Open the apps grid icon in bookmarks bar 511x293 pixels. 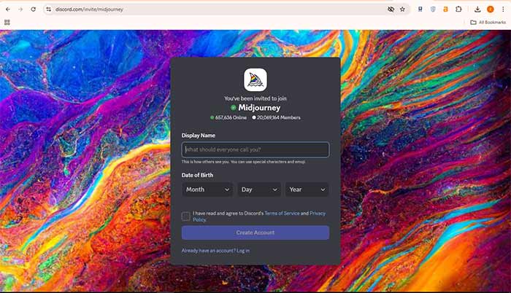7,22
